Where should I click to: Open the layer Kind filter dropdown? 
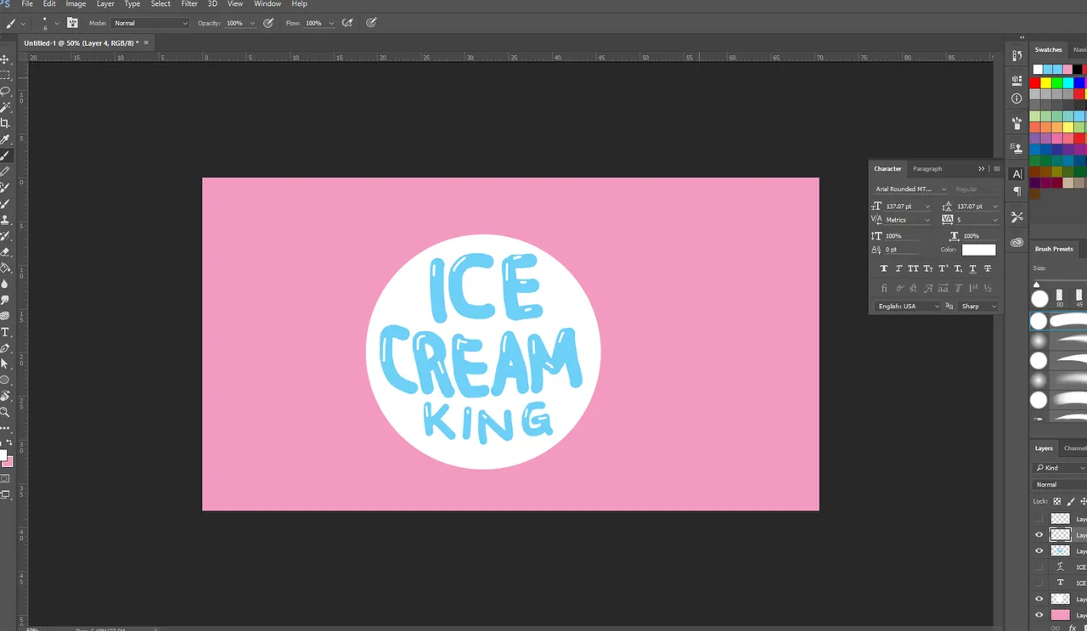point(1061,468)
